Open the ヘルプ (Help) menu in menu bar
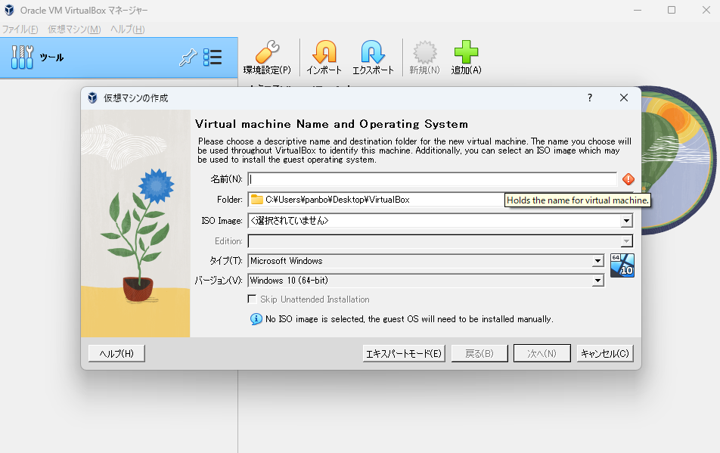Viewport: 720px width, 453px height. 127,29
